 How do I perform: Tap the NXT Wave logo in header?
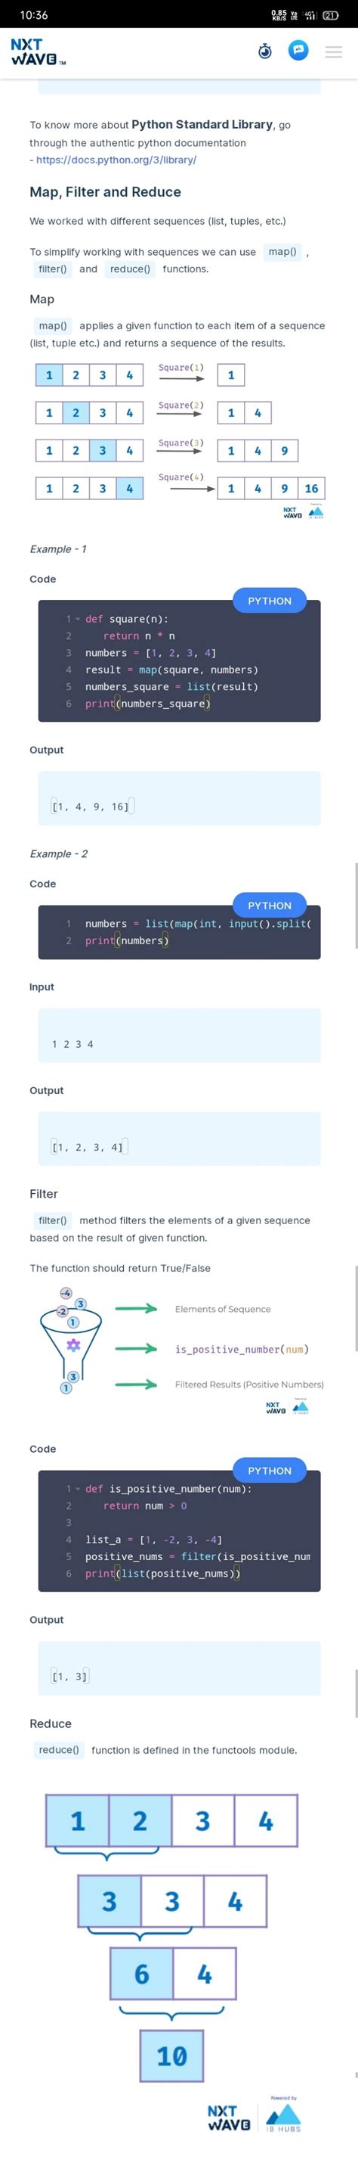tap(37, 52)
